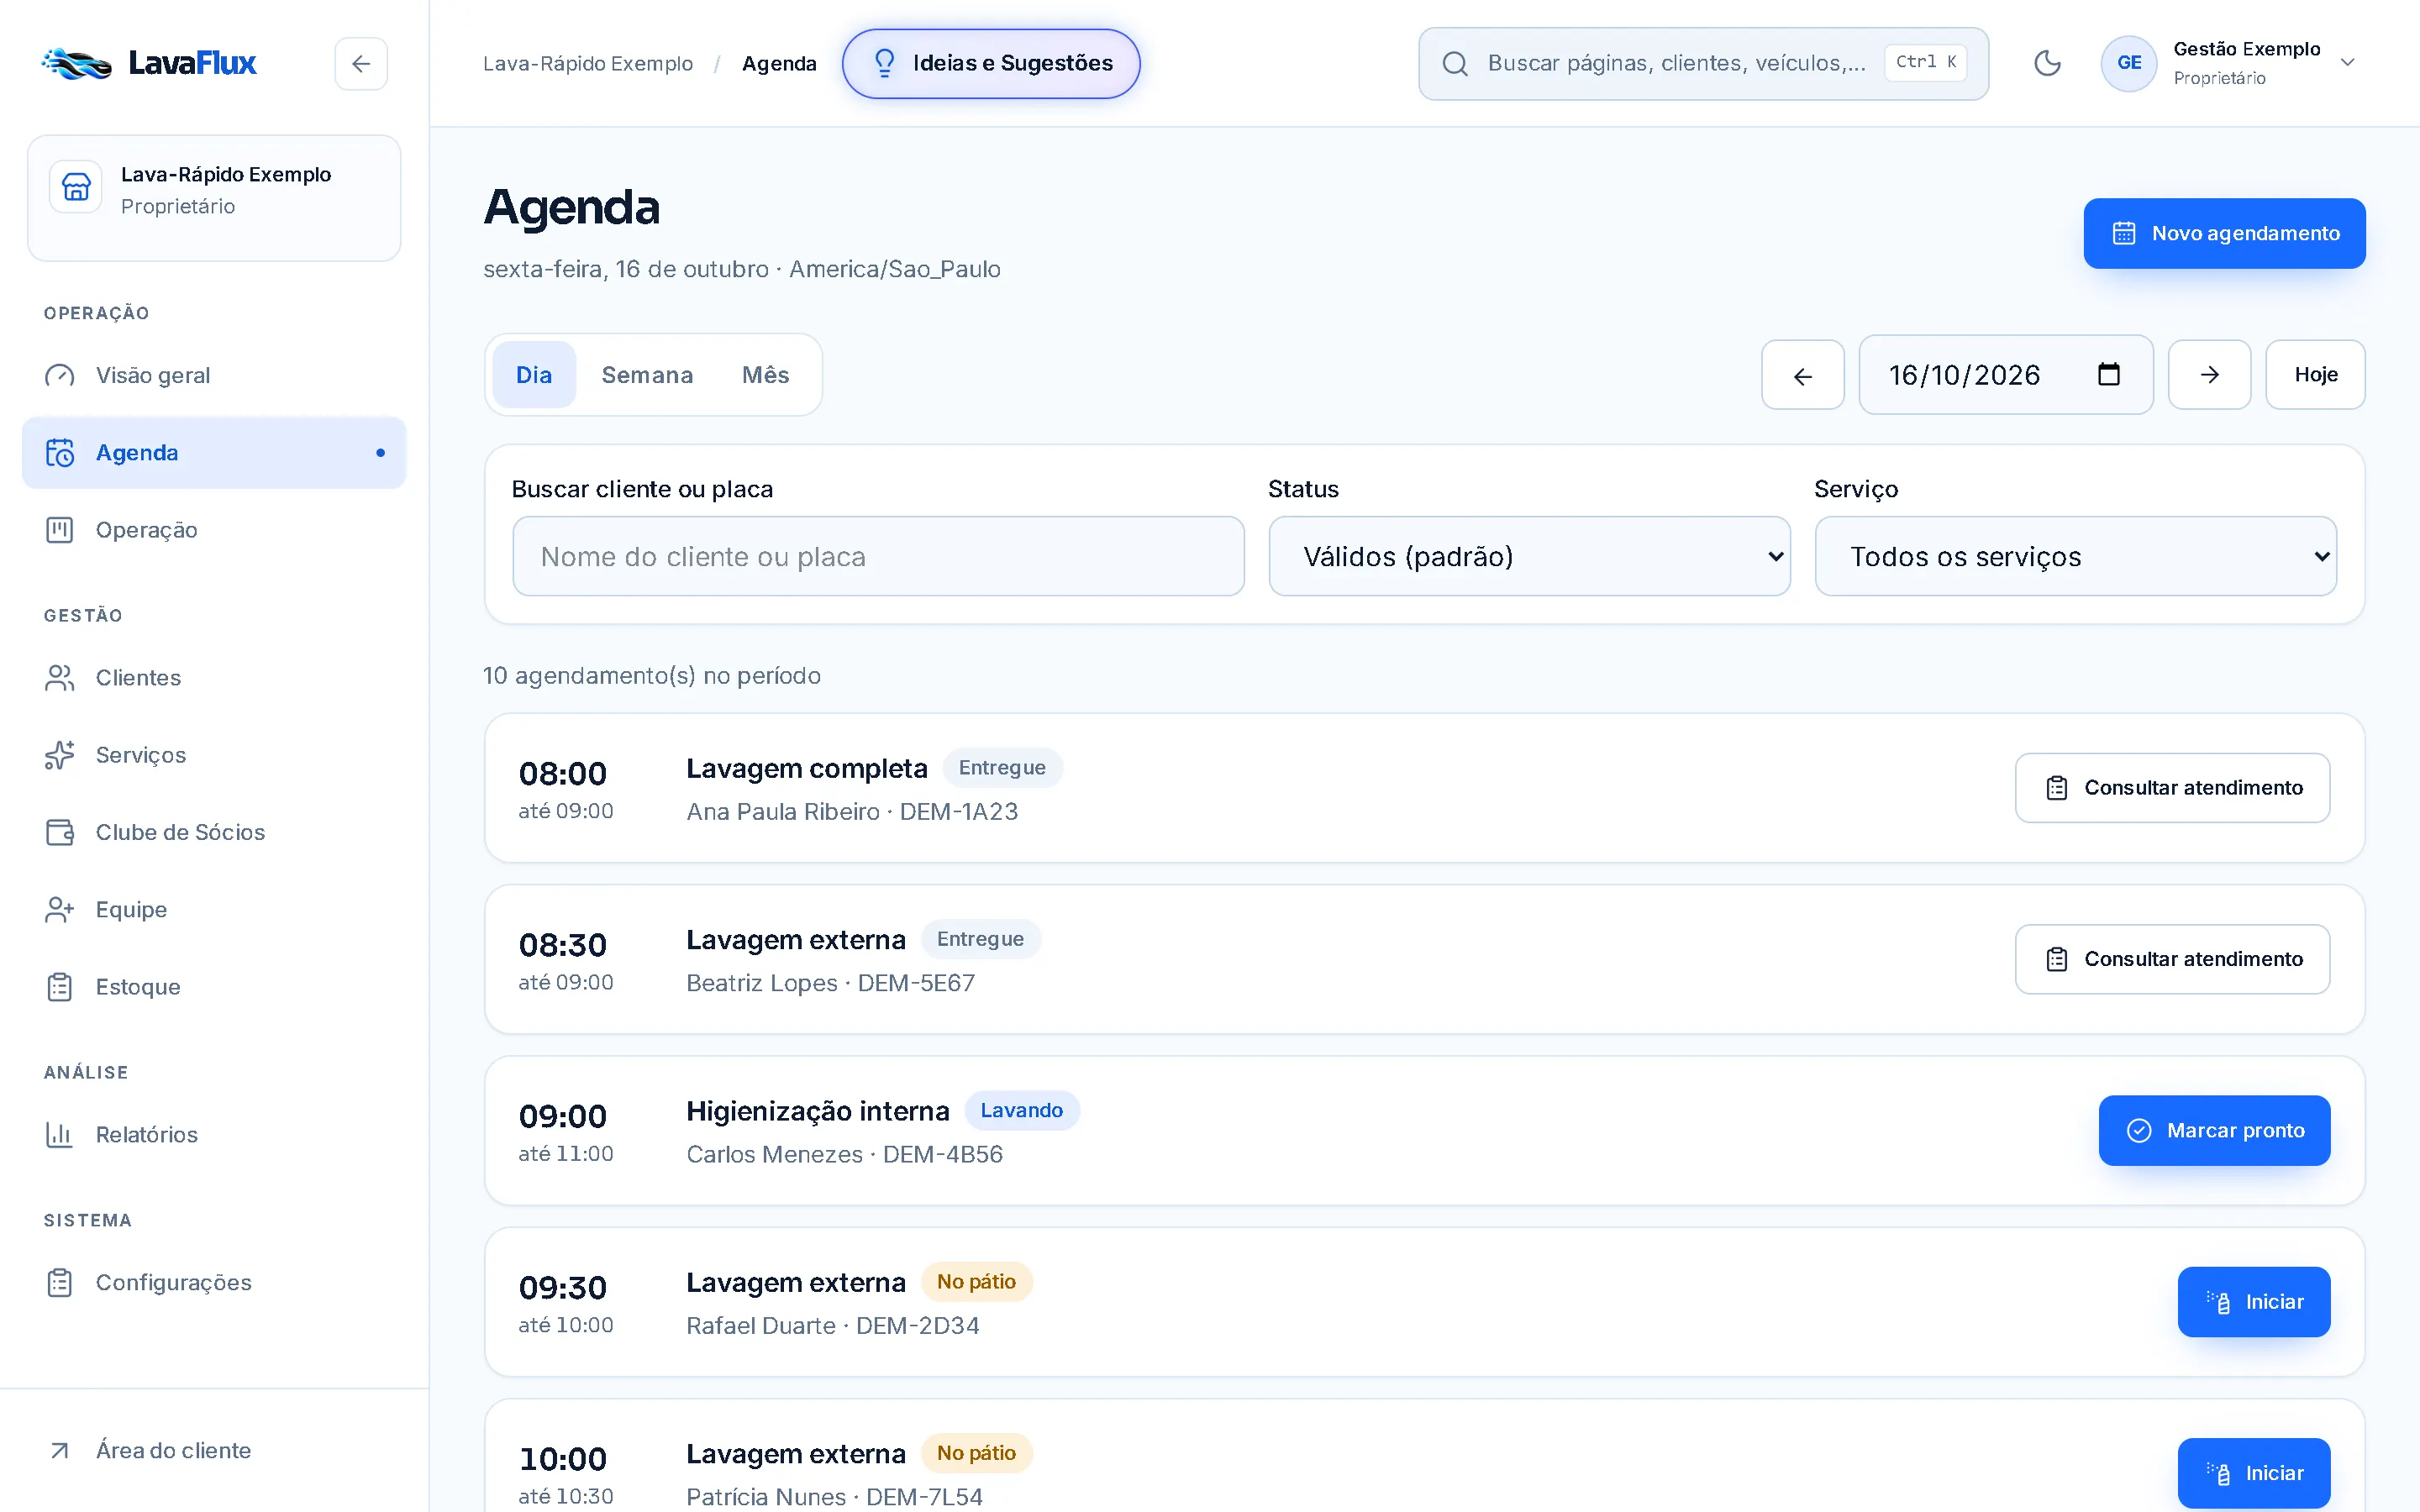The height and width of the screenshot is (1512, 2420).
Task: Click No pátio badge for Rafael Duarte
Action: (x=976, y=1282)
